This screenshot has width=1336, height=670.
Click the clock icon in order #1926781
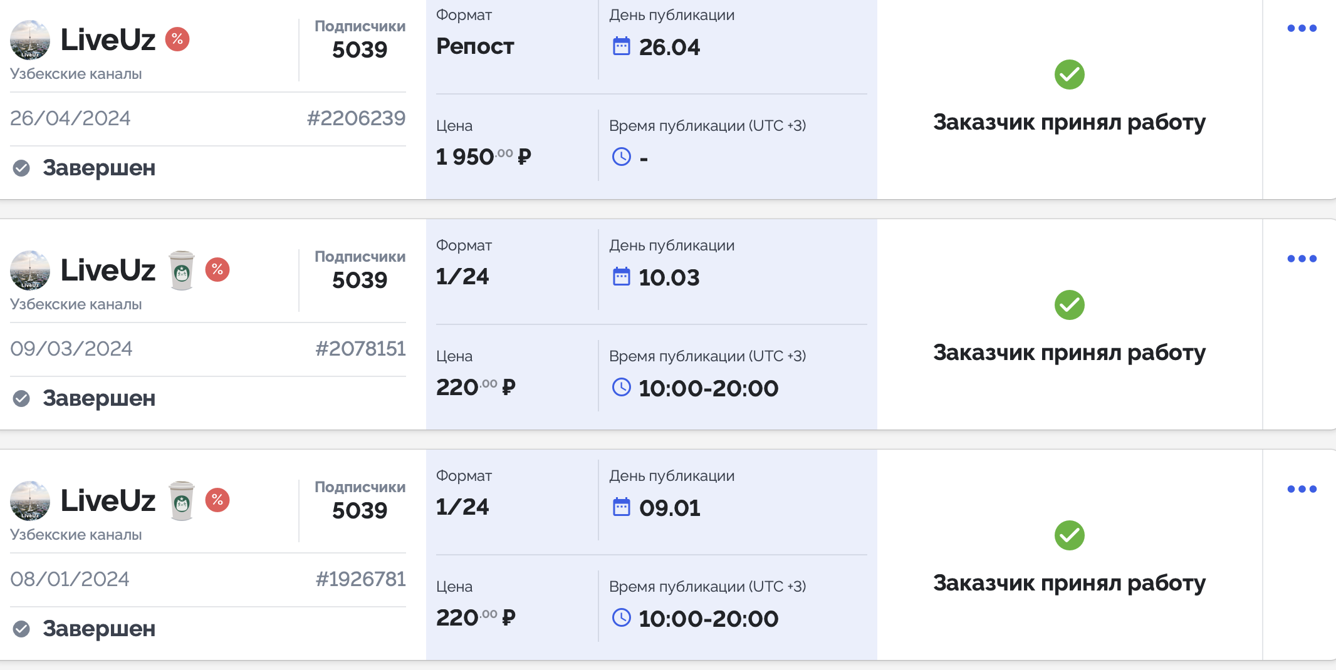tap(621, 618)
